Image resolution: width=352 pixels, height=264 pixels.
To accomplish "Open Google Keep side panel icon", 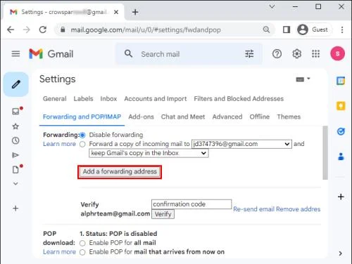I will click(x=341, y=106).
